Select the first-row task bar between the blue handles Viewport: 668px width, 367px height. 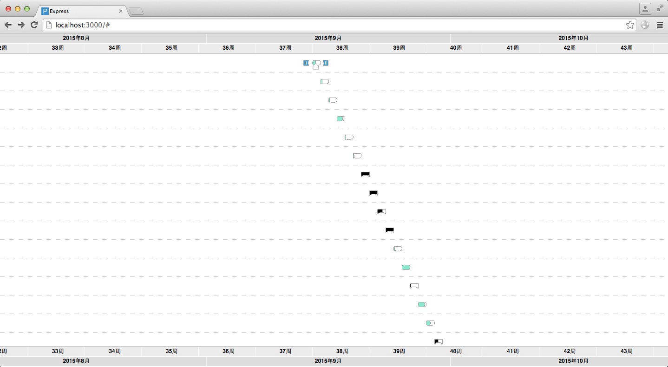pyautogui.click(x=316, y=63)
